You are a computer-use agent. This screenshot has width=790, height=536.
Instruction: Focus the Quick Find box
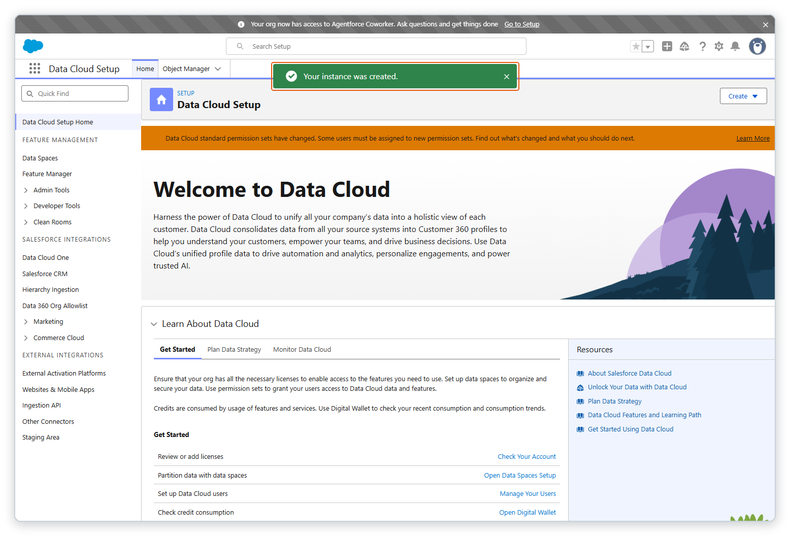(75, 93)
